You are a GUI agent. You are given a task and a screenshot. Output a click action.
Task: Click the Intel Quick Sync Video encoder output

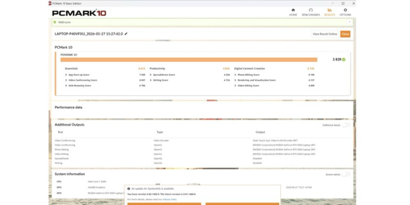[275, 141]
